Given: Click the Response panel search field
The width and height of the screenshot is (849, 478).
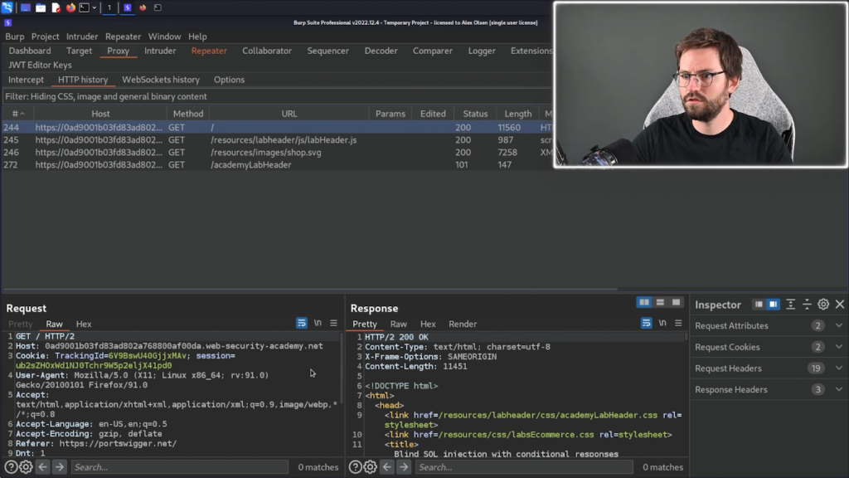Looking at the screenshot, I should (x=522, y=467).
